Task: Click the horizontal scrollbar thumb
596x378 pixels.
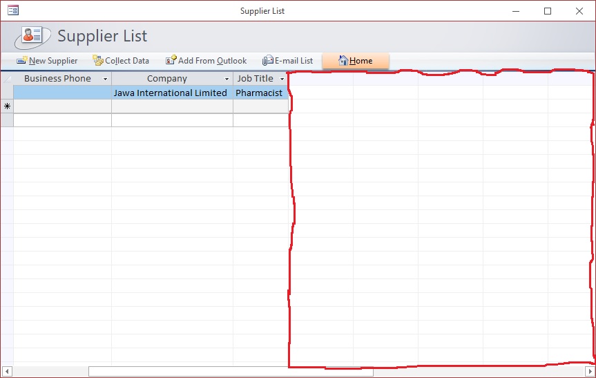Action: tap(231, 372)
